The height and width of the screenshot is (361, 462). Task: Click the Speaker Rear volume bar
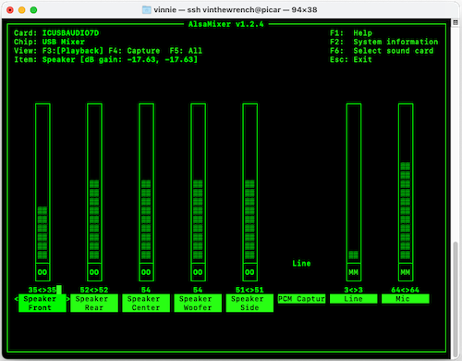(94, 183)
